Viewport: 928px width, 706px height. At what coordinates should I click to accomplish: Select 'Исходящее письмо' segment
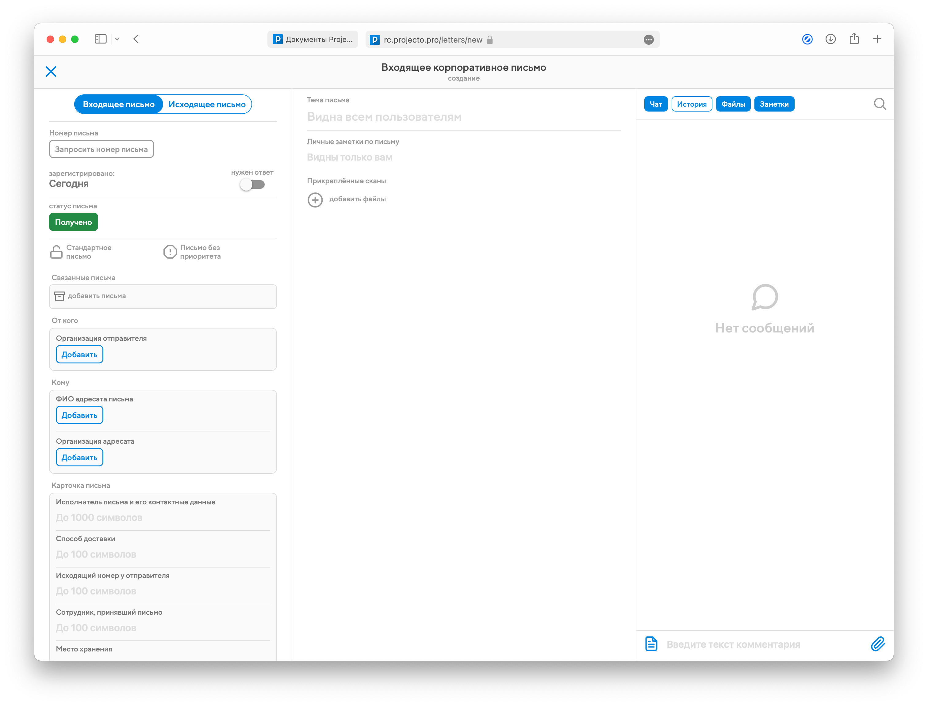click(207, 104)
